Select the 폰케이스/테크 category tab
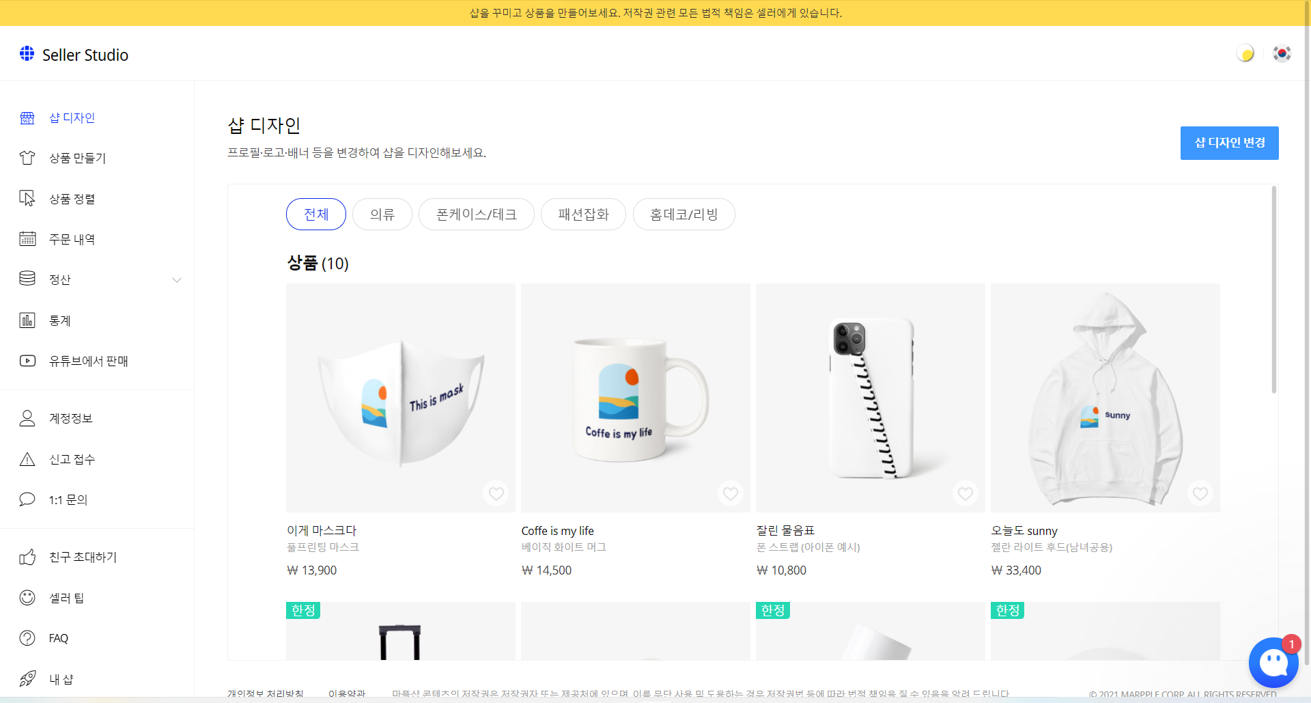The image size is (1311, 703). pyautogui.click(x=477, y=215)
